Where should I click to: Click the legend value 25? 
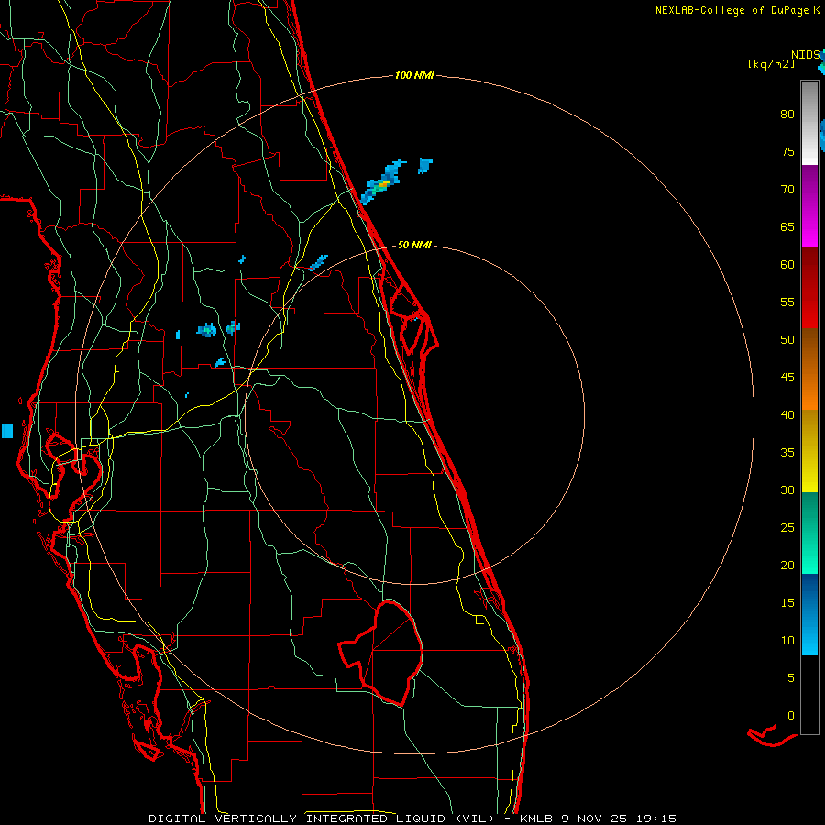pyautogui.click(x=787, y=528)
